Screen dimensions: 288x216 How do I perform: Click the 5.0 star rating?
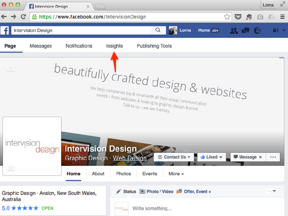point(20,208)
